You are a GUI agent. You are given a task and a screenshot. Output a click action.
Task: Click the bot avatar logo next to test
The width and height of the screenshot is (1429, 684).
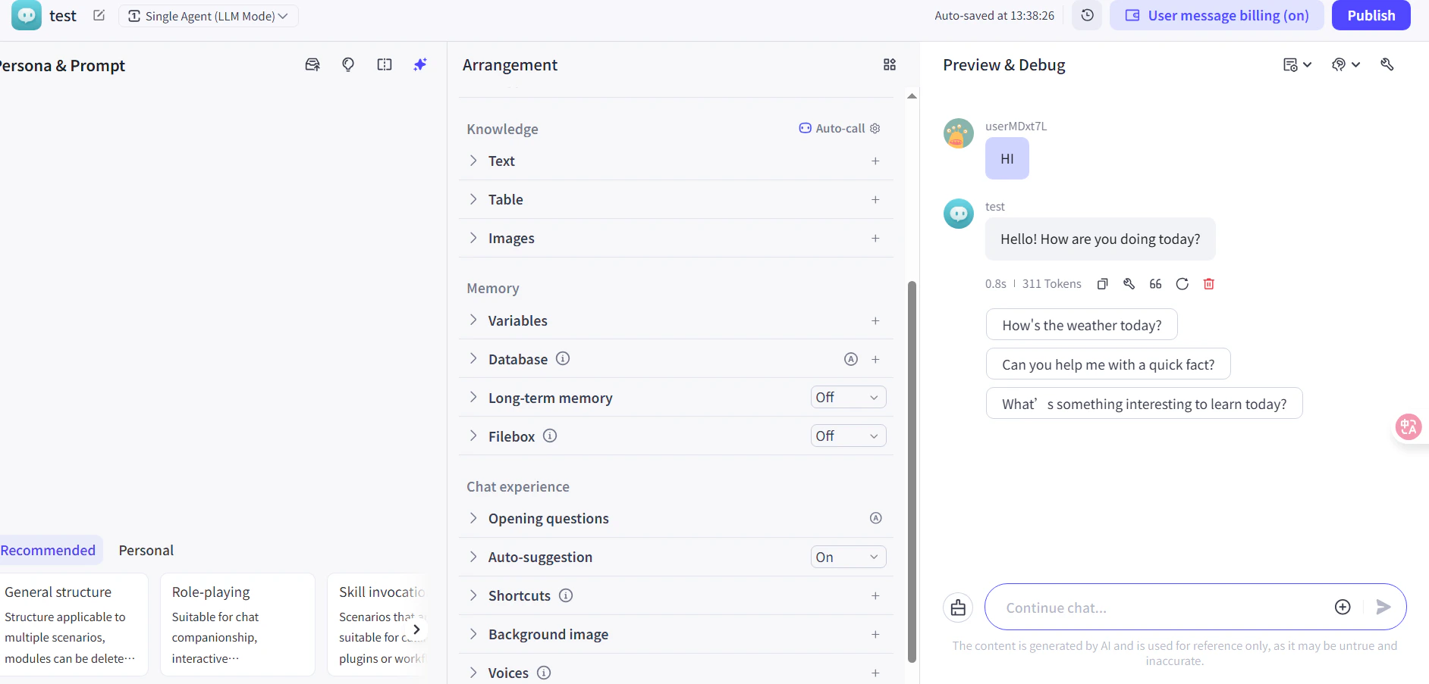point(27,15)
